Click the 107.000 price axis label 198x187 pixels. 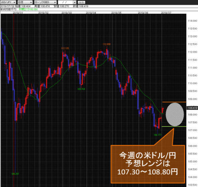tap(192, 130)
